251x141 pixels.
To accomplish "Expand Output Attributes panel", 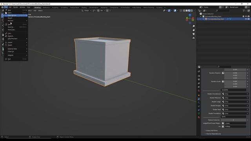I will point(212,130).
